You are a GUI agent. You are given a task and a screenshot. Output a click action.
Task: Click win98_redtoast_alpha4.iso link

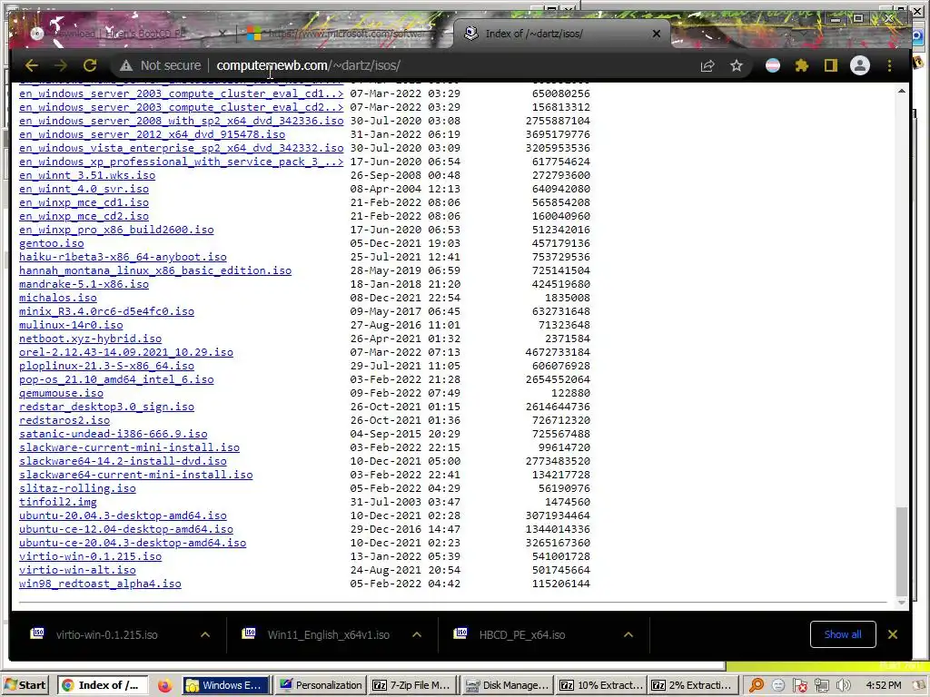pyautogui.click(x=100, y=584)
